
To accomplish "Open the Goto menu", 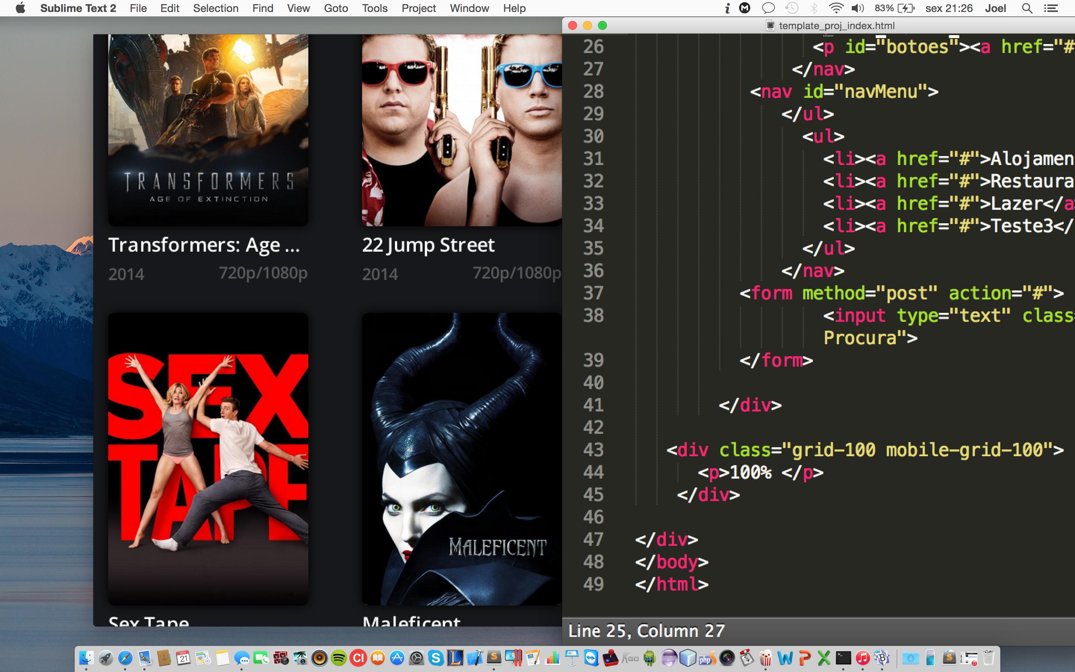I will (x=336, y=9).
